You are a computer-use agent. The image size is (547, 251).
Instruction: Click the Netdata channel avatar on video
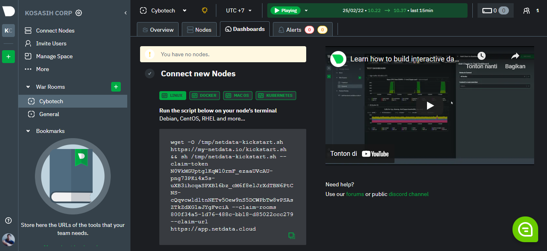338,59
